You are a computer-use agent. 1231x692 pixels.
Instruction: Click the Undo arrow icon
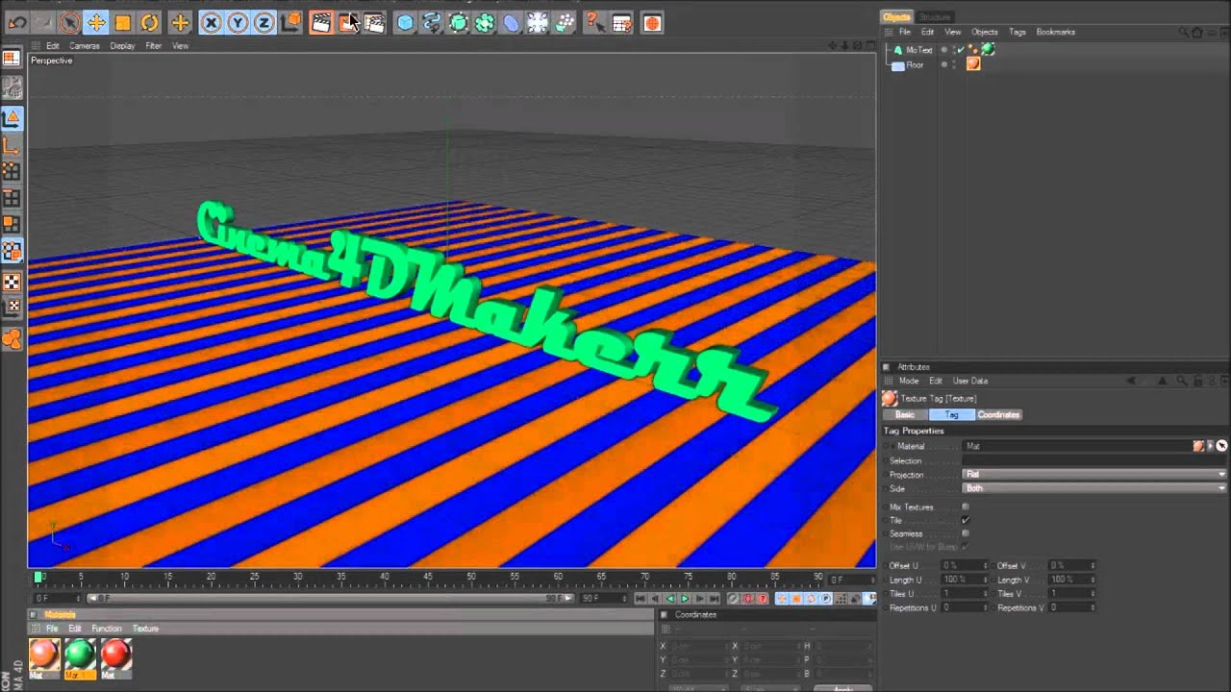click(x=18, y=22)
